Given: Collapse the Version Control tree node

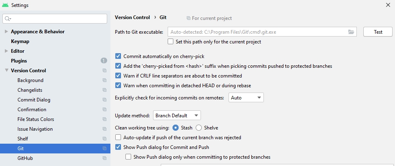Looking at the screenshot, I should click(x=6, y=71).
